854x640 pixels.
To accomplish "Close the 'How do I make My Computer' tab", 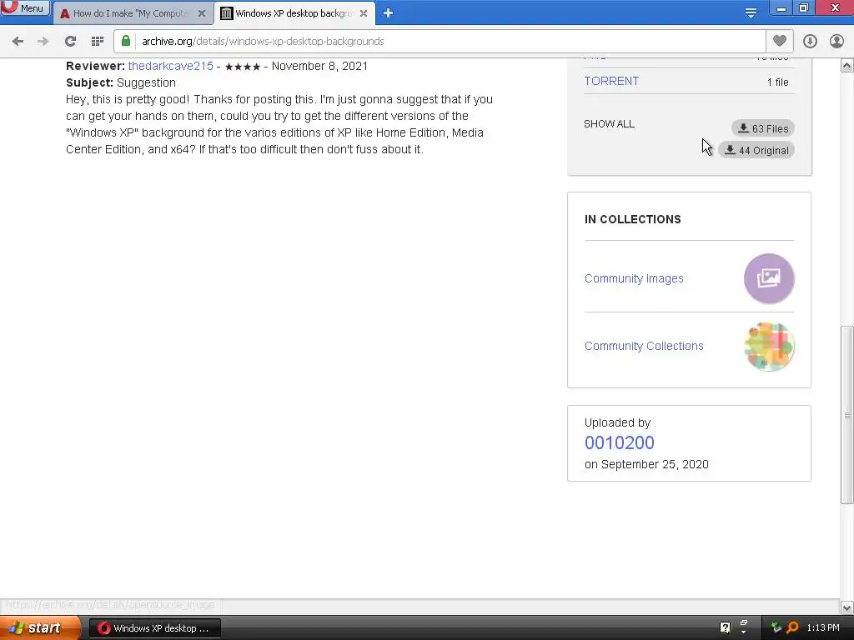I will 202,13.
